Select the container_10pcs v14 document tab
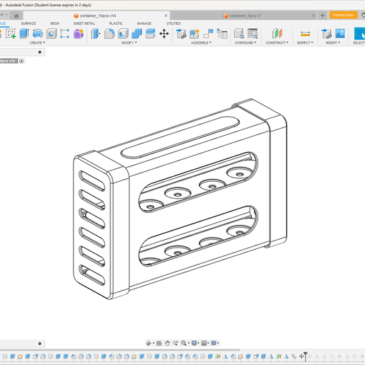Screen dimensions: 365x365 click(x=96, y=16)
